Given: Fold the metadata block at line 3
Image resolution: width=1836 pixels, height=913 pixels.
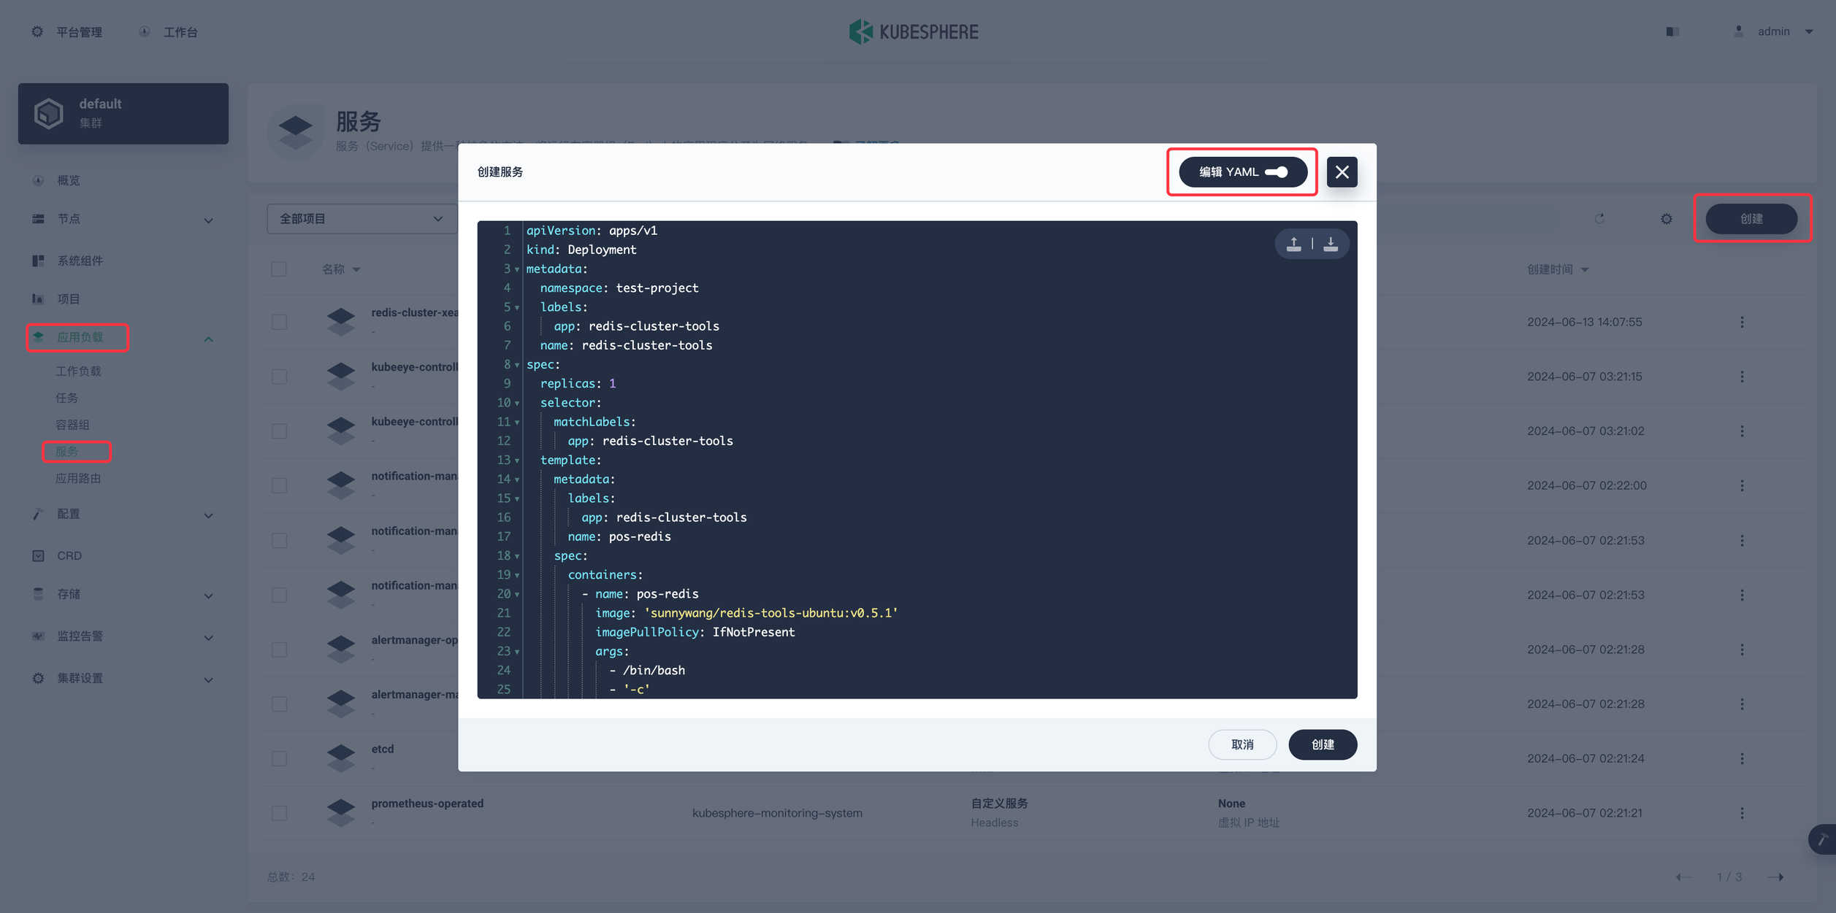Looking at the screenshot, I should click(x=517, y=269).
